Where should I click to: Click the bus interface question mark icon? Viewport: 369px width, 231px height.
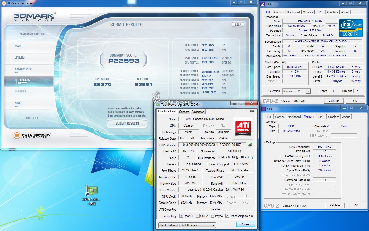252,157
